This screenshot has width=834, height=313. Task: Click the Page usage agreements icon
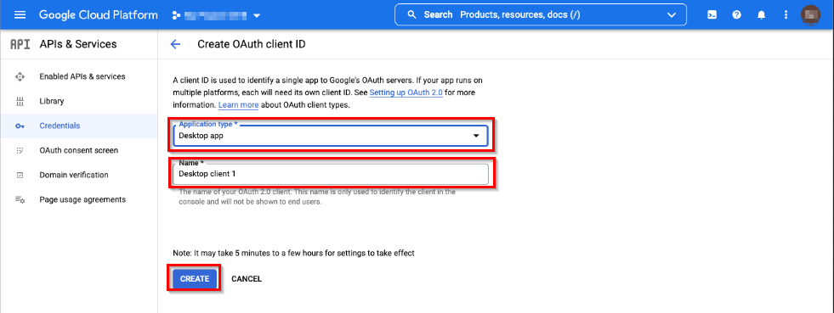click(20, 199)
